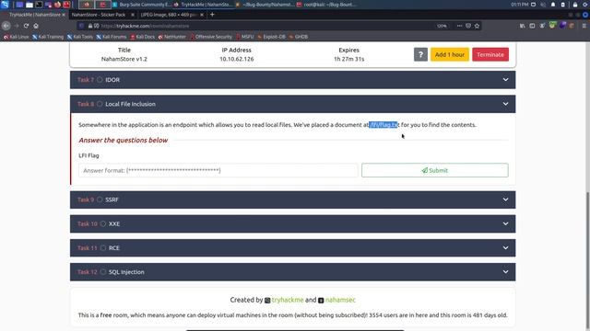This screenshot has width=590, height=331.
Task: Open Offensive Security bookmark
Action: (x=211, y=37)
